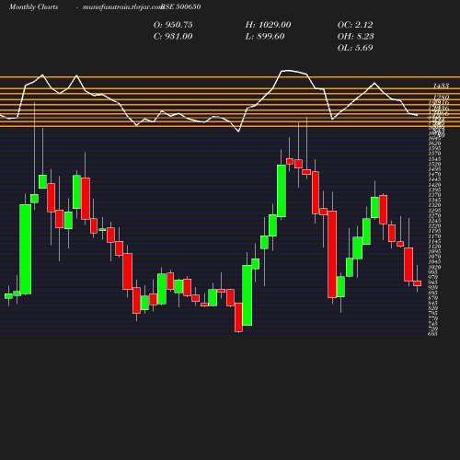The height and width of the screenshot is (460, 460).
Task: Click the 1433 axis label
Action: click(441, 86)
